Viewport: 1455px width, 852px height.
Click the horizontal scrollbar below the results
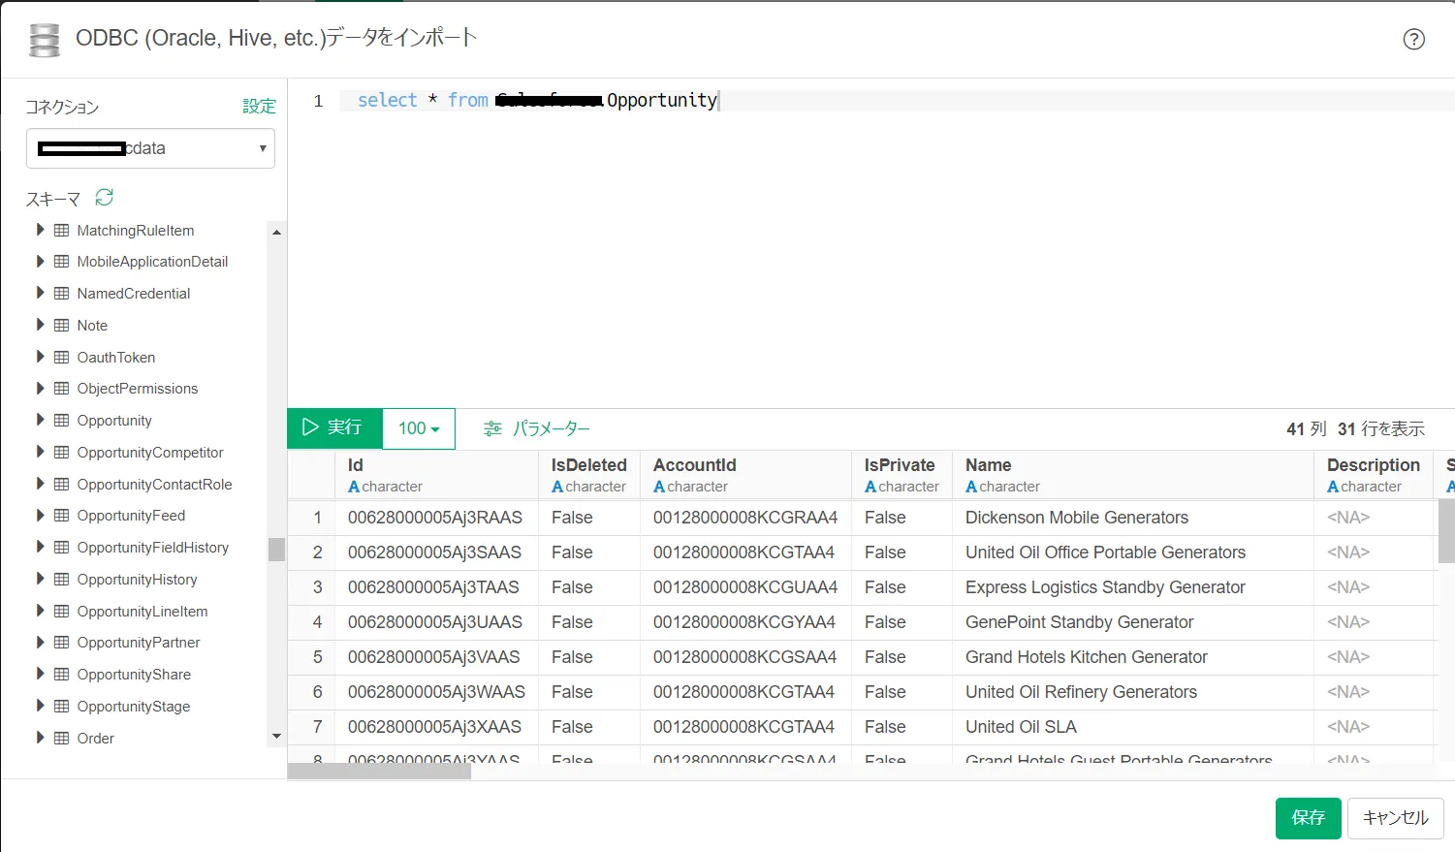point(378,770)
